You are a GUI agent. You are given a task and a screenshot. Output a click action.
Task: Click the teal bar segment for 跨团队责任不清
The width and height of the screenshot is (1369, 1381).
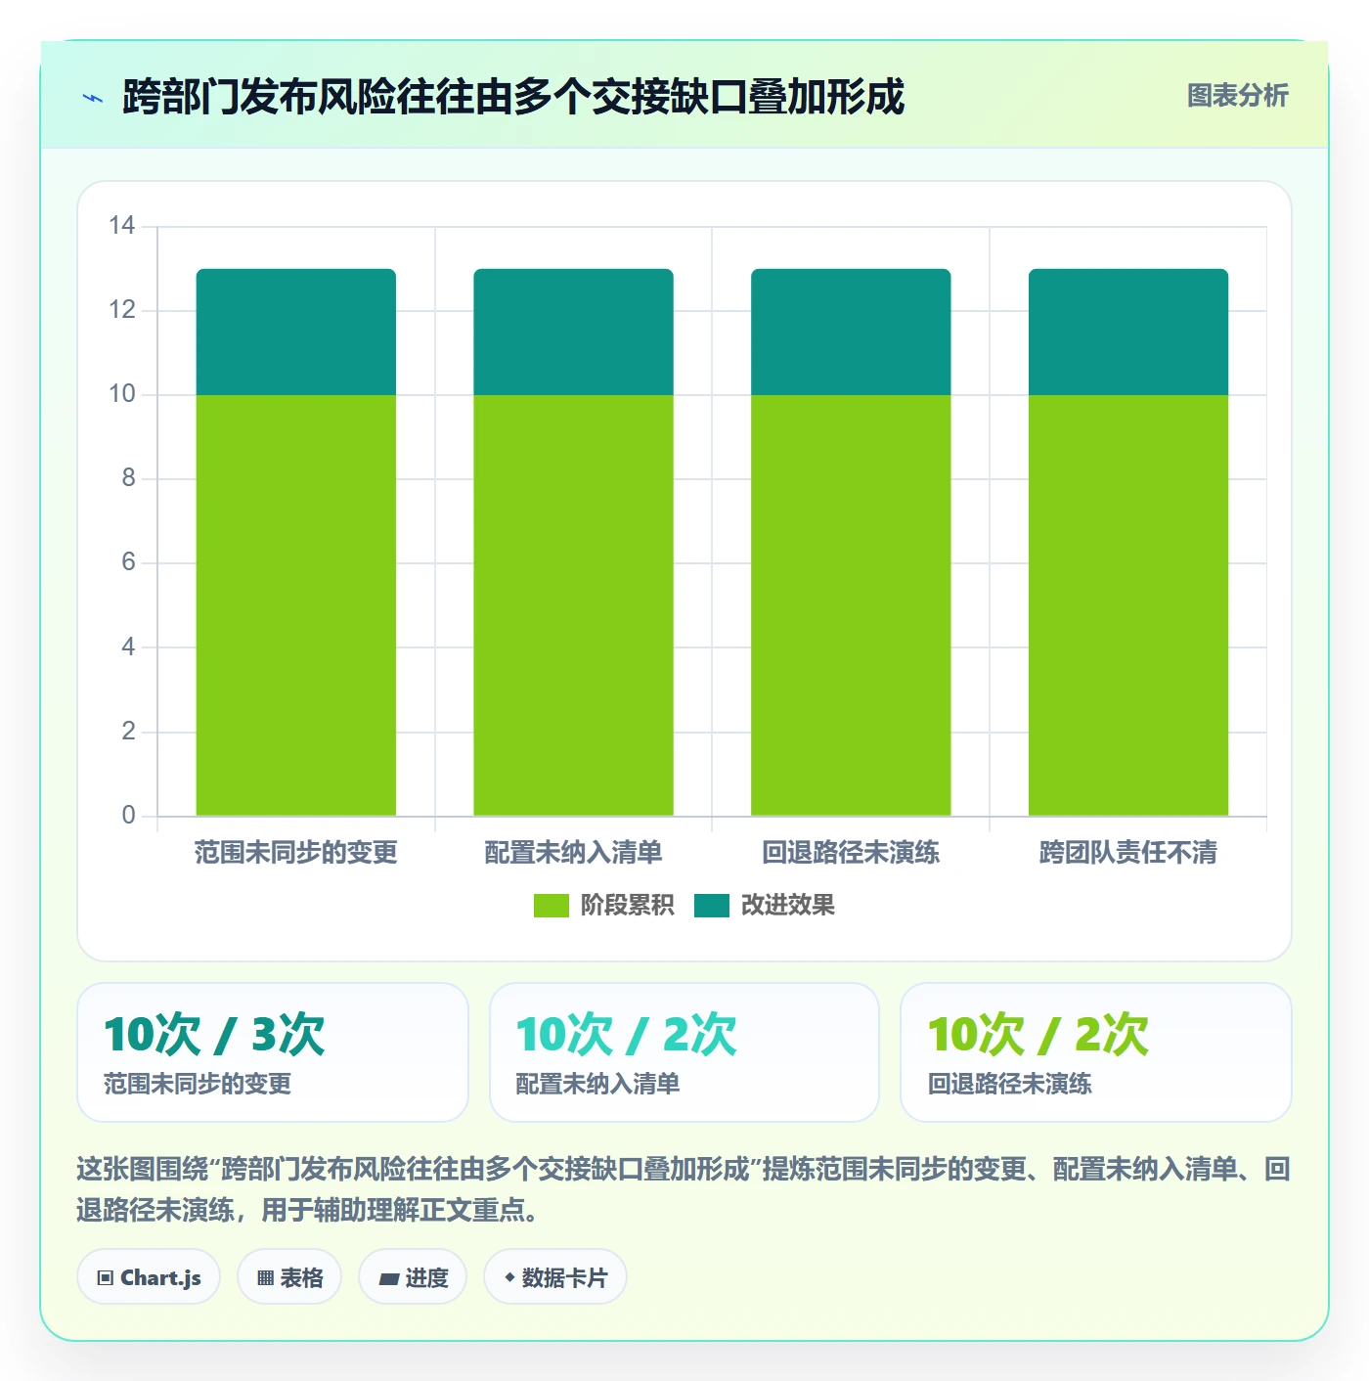point(1128,333)
